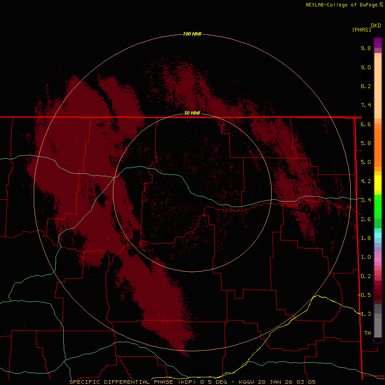
Task: Click the 5.8 color scale value
Action: pyautogui.click(x=366, y=143)
